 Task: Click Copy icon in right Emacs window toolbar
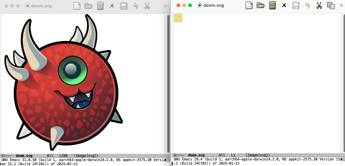(x=331, y=6)
